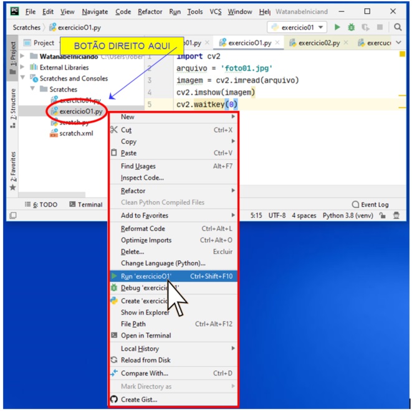Open the Terminal tool window button
The width and height of the screenshot is (412, 411).
point(86,204)
